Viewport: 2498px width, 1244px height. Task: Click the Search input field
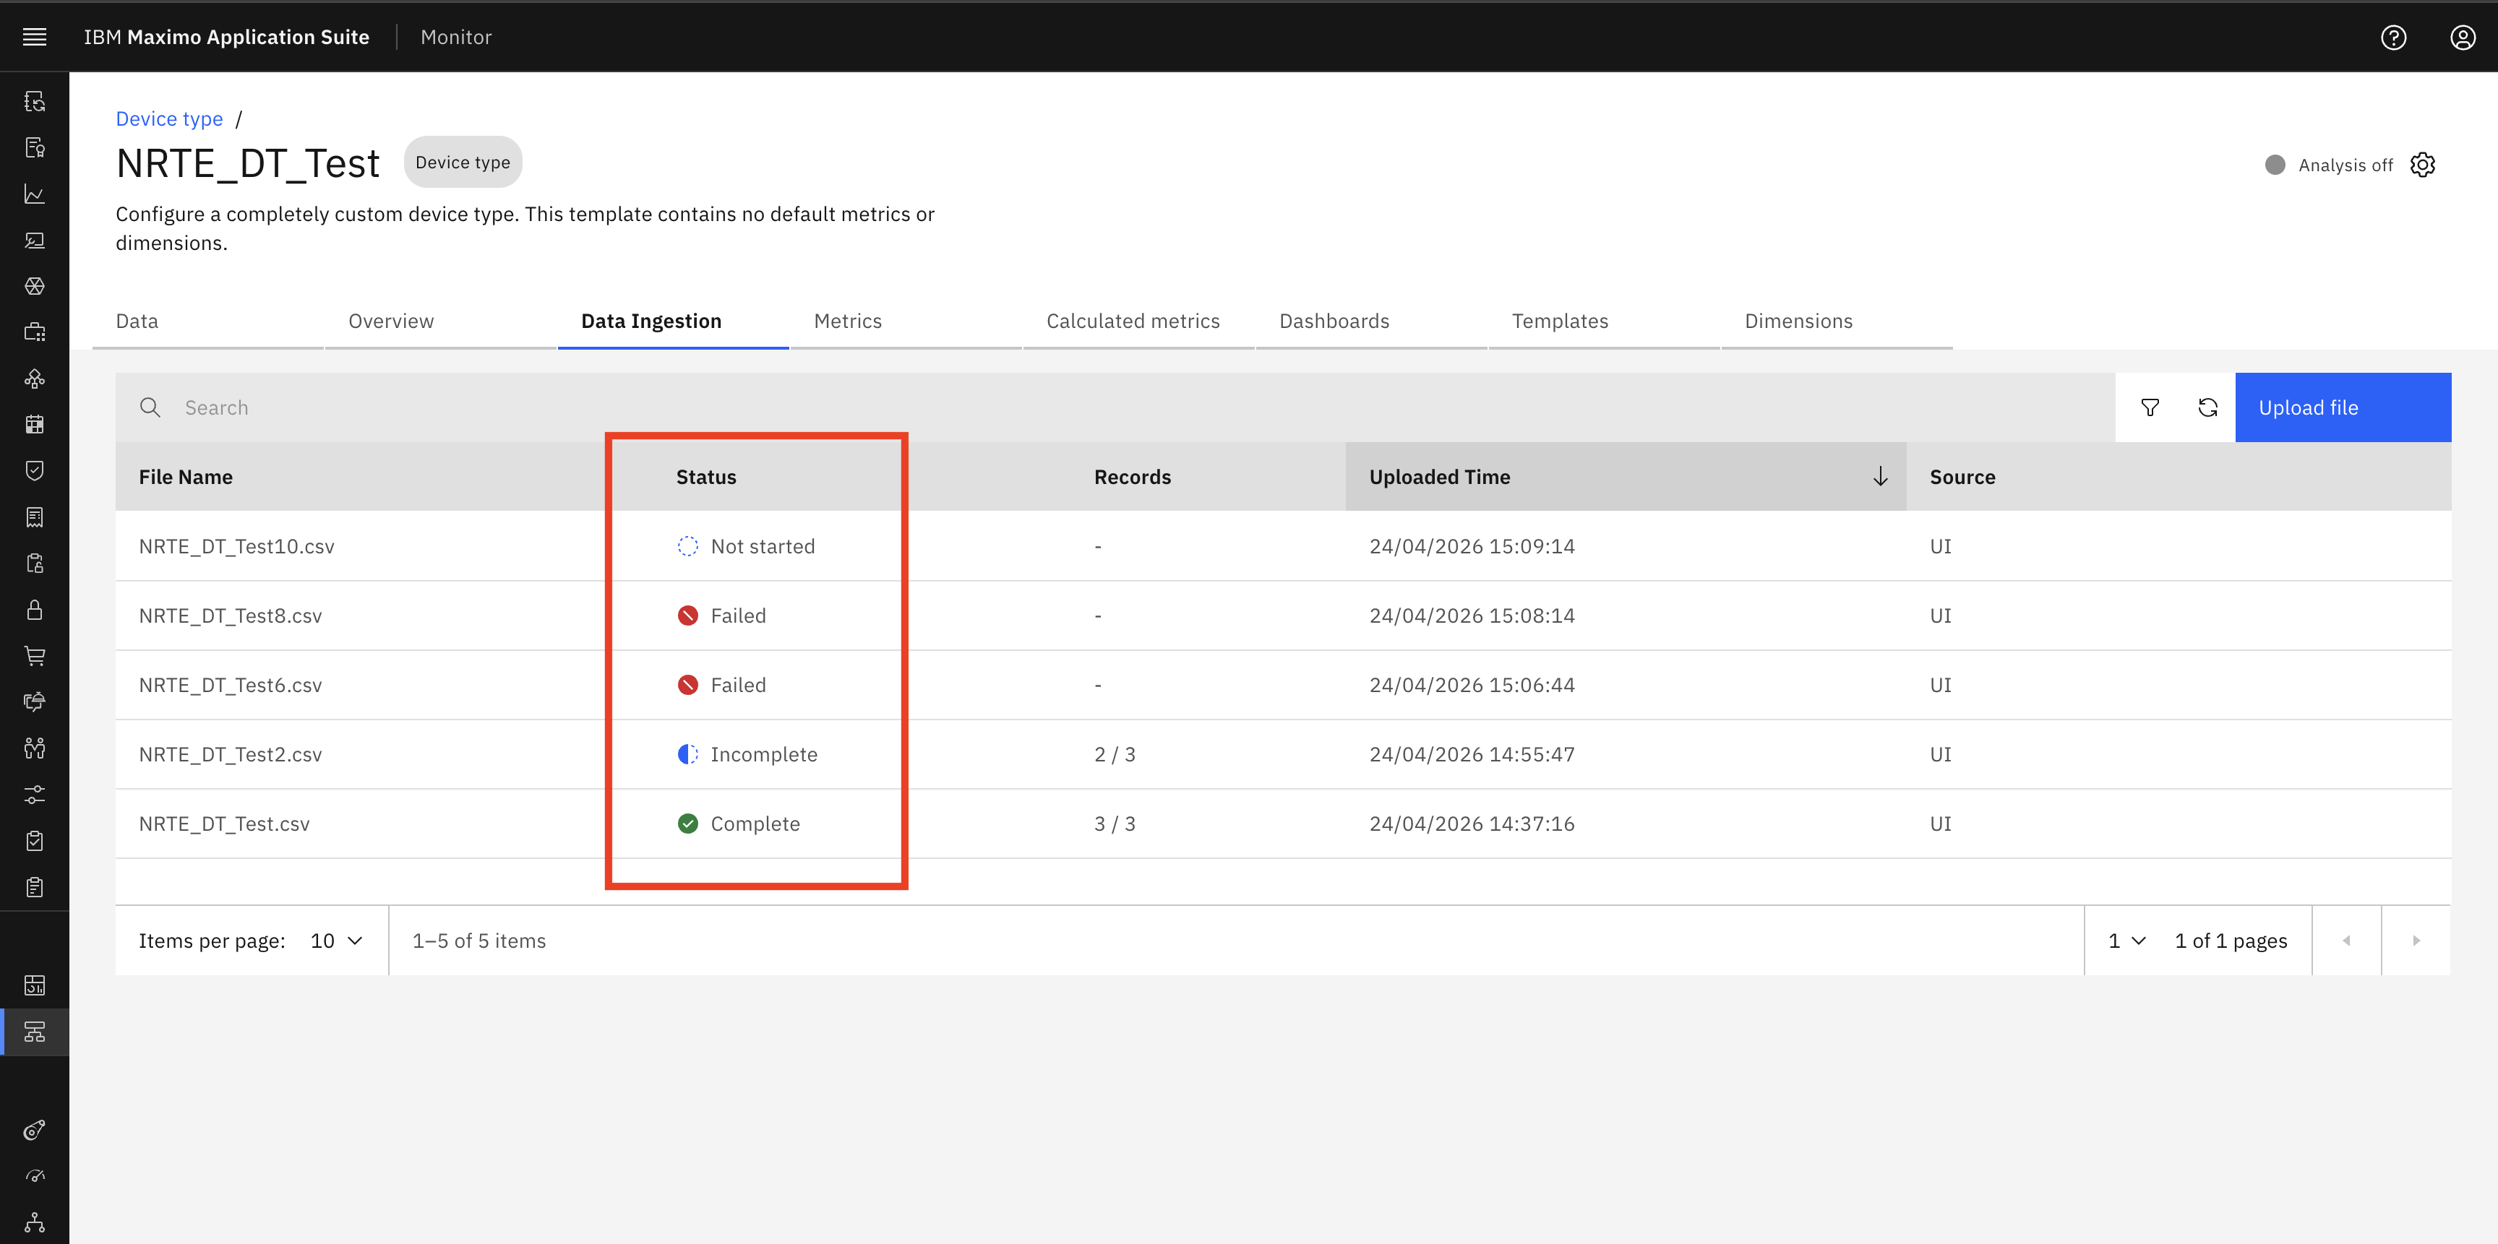pyautogui.click(x=1115, y=408)
